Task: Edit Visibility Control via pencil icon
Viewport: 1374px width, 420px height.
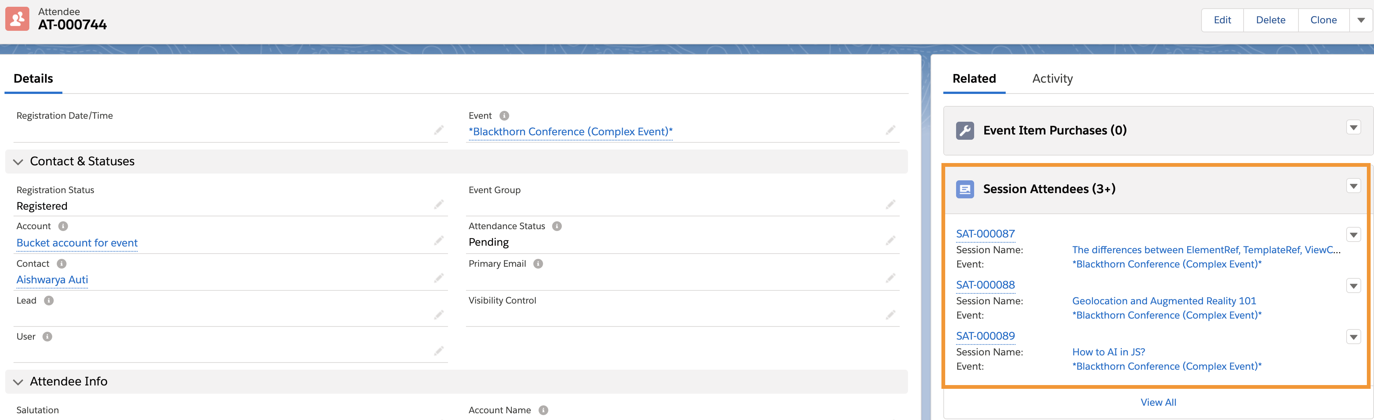Action: [x=890, y=315]
